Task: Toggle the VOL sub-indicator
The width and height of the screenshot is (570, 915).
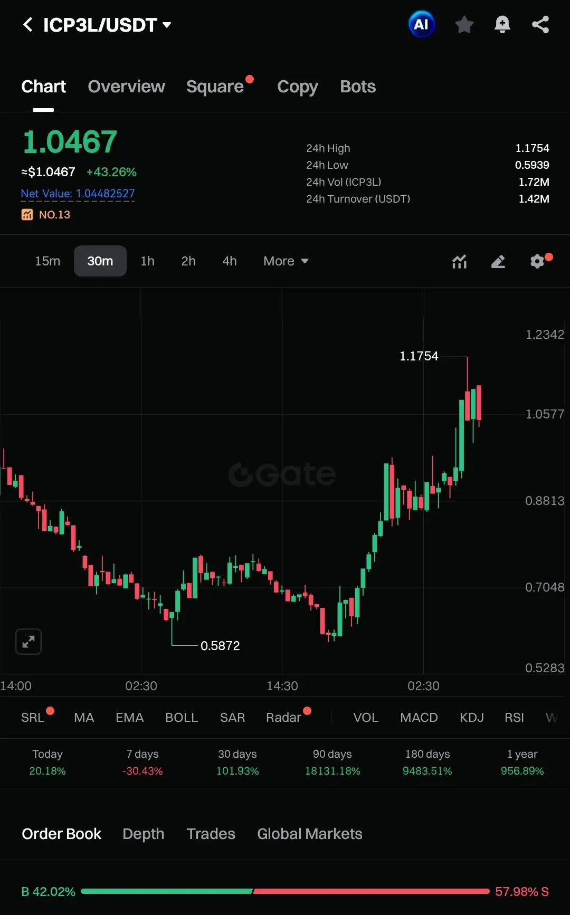Action: point(366,718)
